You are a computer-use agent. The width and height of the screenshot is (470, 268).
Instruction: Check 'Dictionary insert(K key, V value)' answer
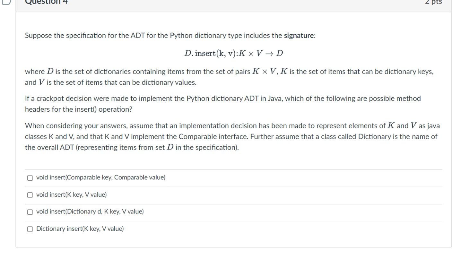click(x=30, y=228)
